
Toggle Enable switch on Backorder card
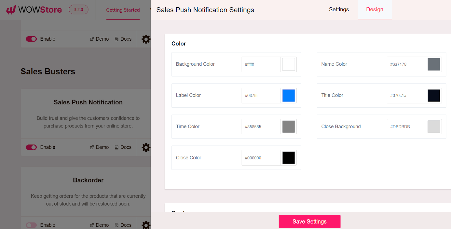31,225
